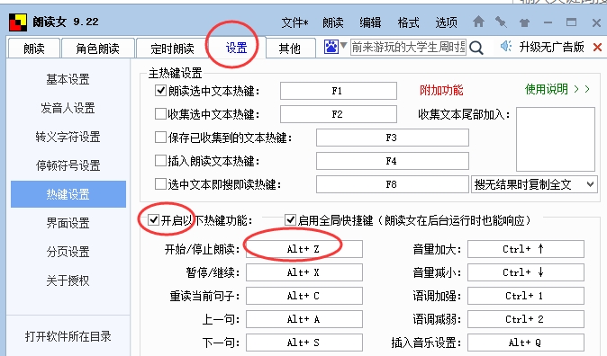Enable 收集选中文本热键 checkbox
This screenshot has width=607, height=356.
[x=160, y=113]
